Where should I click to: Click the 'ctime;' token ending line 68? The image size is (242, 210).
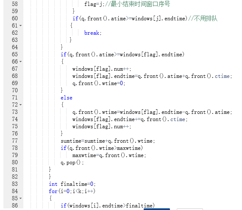[x=223, y=76]
